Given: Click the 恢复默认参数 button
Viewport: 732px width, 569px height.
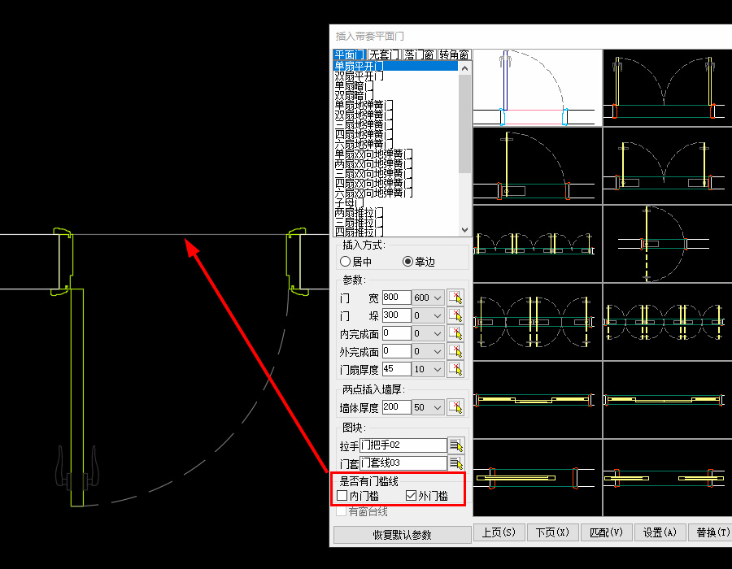Looking at the screenshot, I should tap(402, 535).
